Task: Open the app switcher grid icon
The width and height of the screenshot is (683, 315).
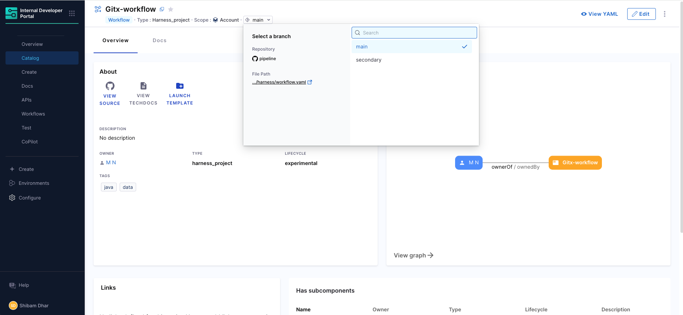Action: 72,13
